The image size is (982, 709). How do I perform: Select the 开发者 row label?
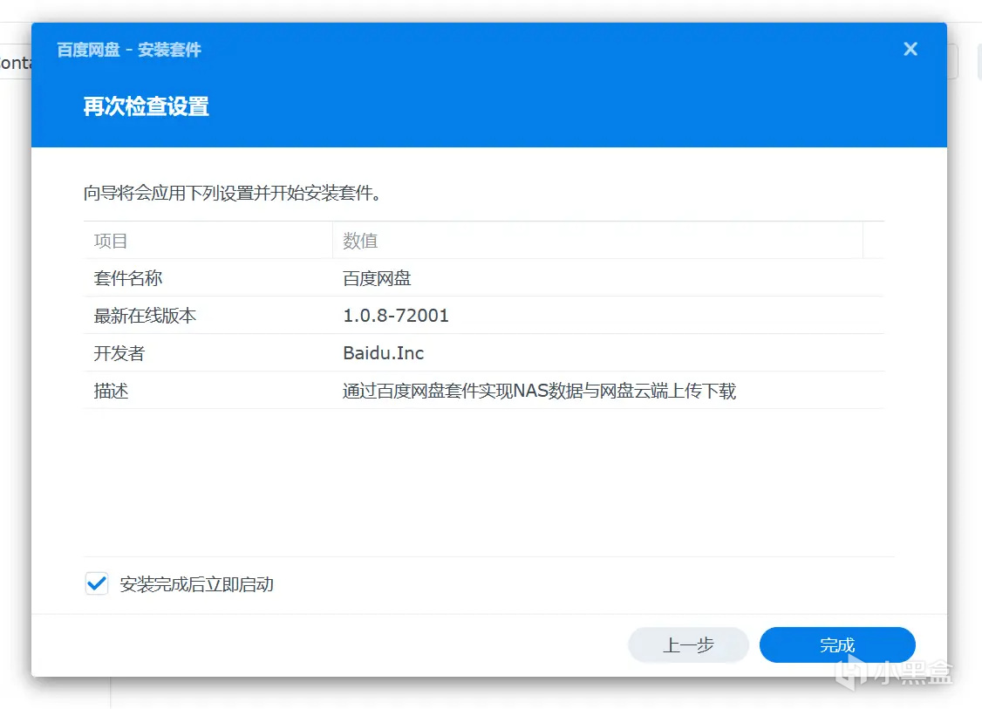point(119,353)
